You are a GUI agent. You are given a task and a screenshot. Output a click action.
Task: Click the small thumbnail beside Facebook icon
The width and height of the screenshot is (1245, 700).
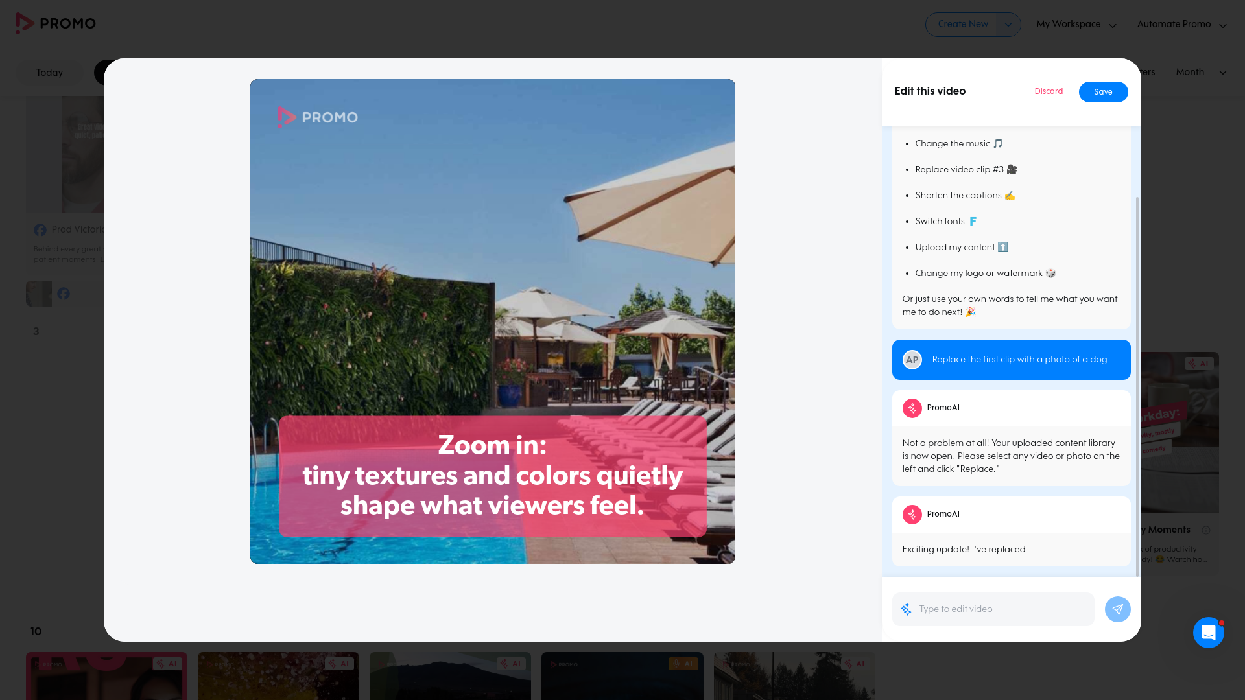click(x=39, y=294)
